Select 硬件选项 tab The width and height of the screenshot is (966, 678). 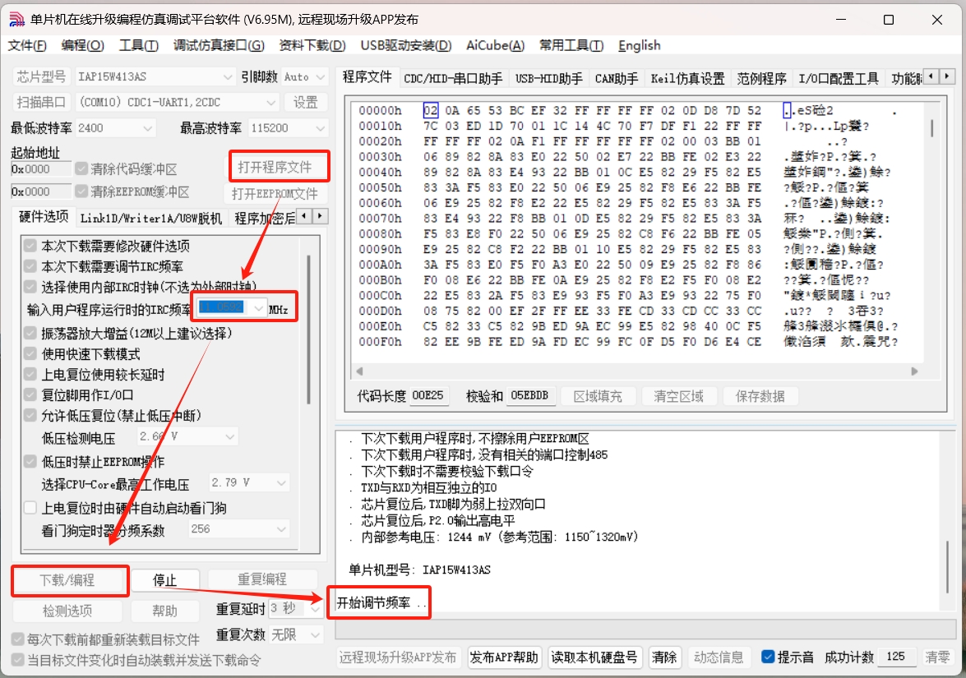pyautogui.click(x=44, y=217)
